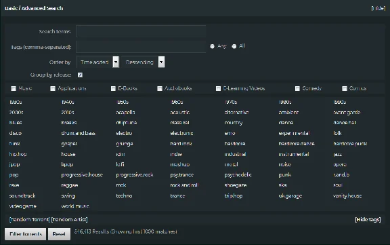Pick the electronic tag
The width and height of the screenshot is (390, 245).
[181, 133]
